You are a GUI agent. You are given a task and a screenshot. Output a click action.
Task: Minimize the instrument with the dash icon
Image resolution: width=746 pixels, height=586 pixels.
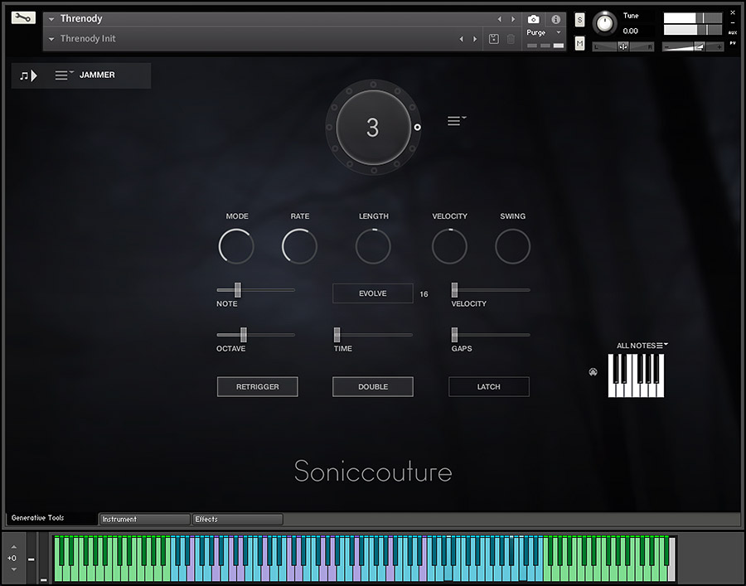pyautogui.click(x=733, y=22)
